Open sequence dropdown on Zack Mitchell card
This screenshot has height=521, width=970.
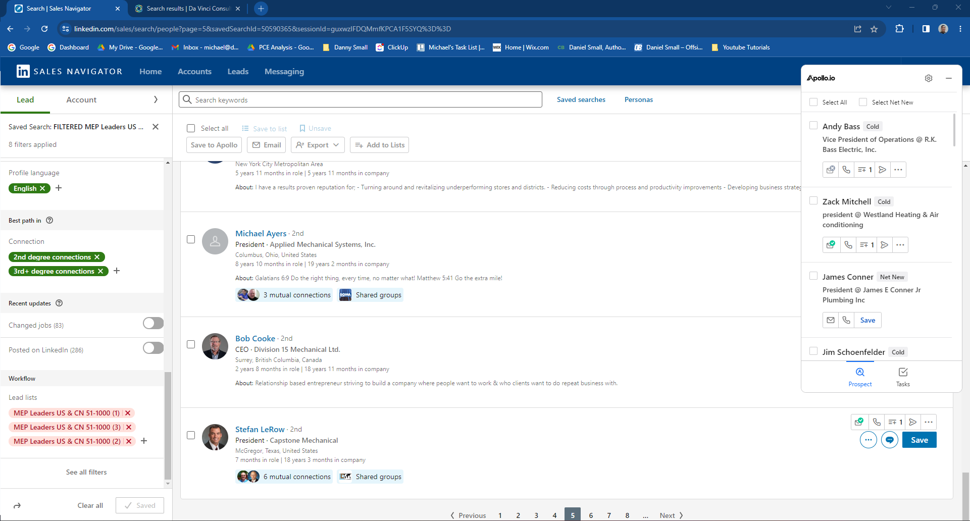click(x=867, y=245)
